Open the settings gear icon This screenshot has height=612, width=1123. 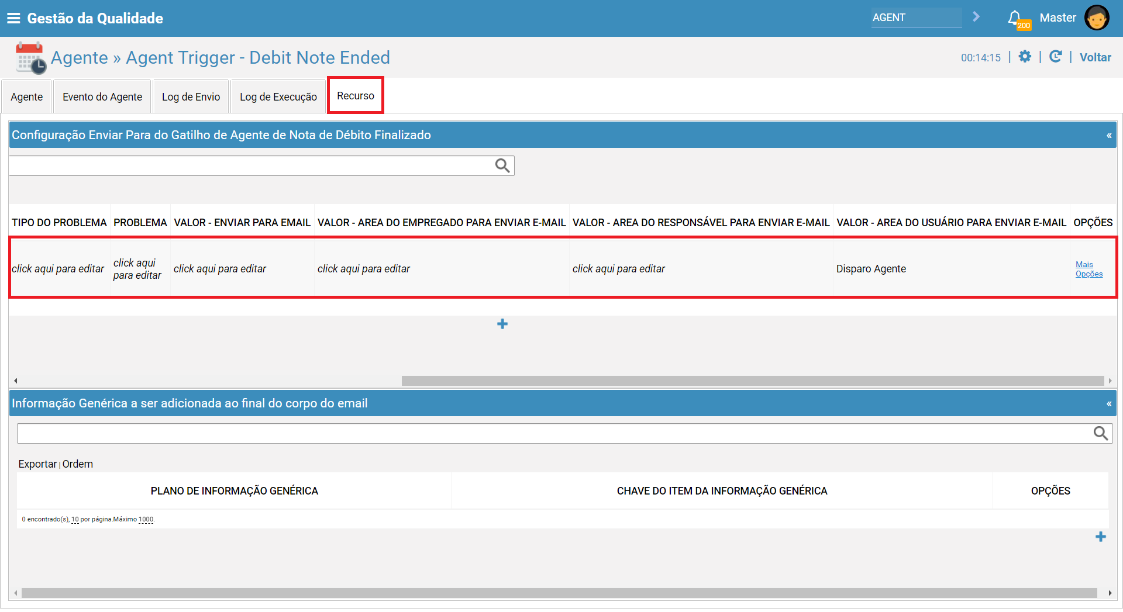(1025, 57)
